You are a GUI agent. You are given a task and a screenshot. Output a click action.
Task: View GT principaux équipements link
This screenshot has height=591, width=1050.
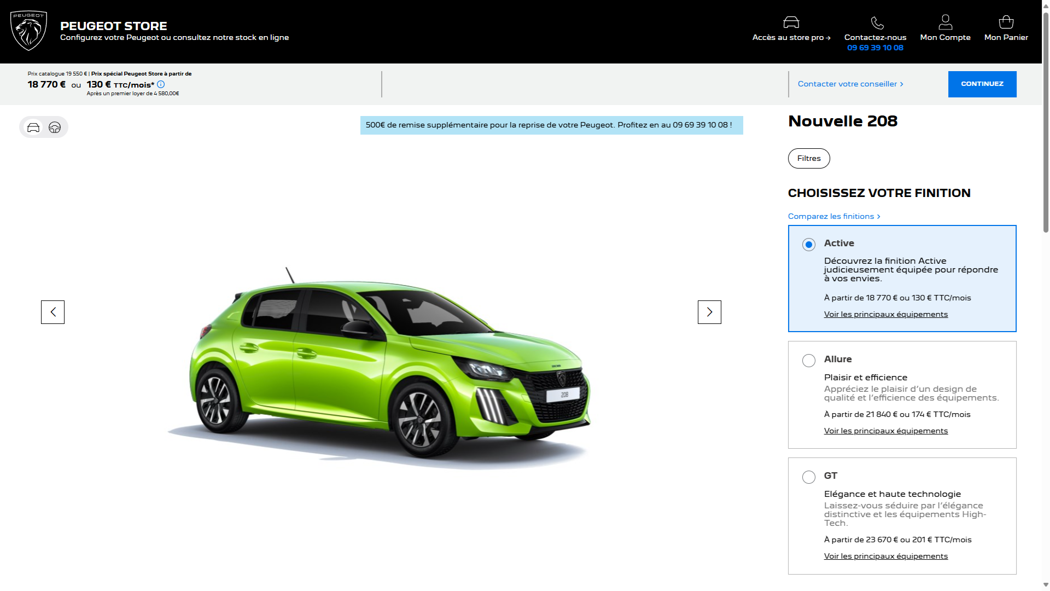[885, 557]
